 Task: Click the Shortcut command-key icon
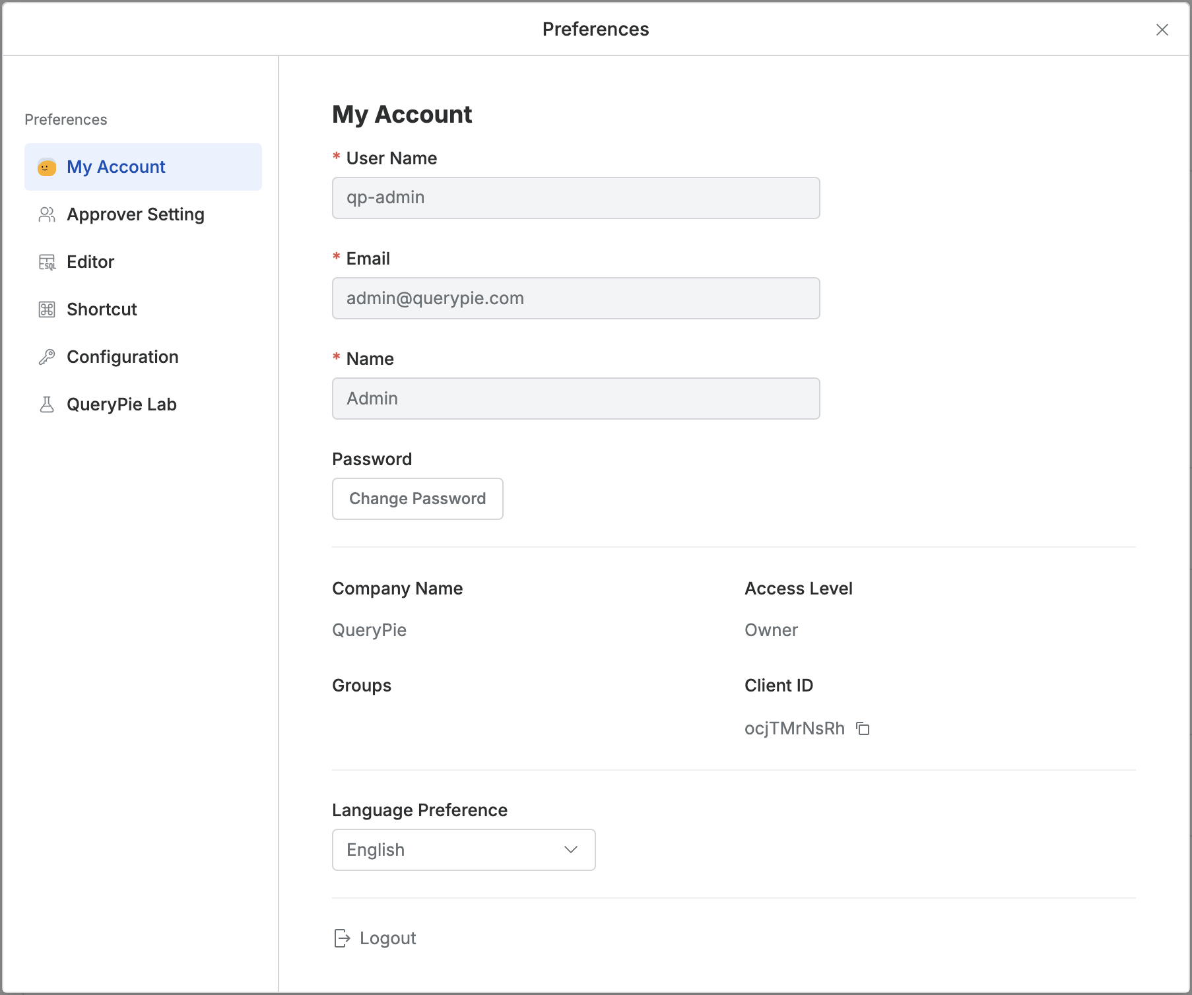coord(47,310)
